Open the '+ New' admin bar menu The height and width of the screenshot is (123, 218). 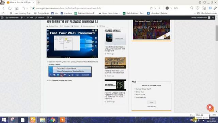[x=30, y=17]
